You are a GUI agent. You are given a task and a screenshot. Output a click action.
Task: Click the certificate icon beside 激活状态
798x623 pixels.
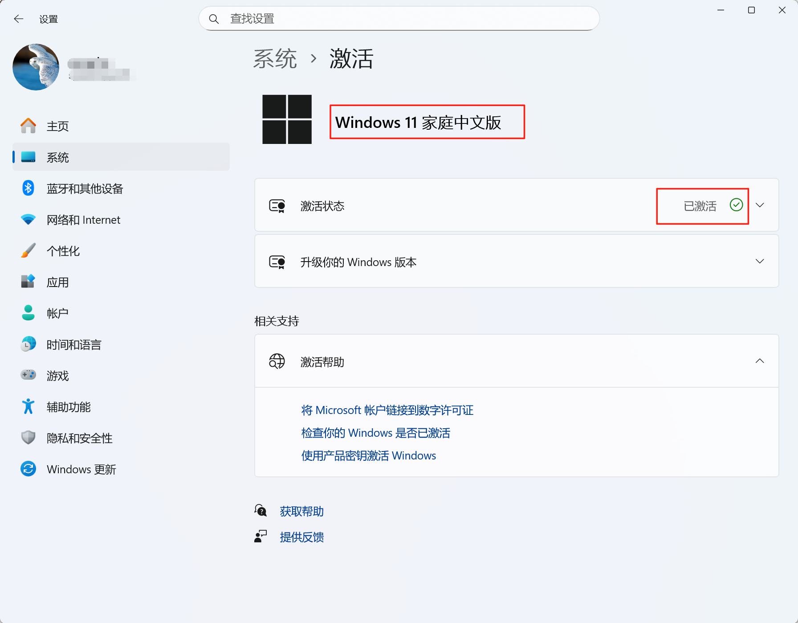(x=277, y=206)
